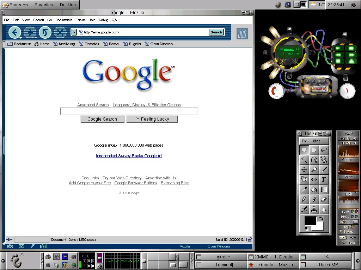Screen dimensions: 361x270
Task: Toggle the panel mixer mute speaker button
Action: tap(100, 266)
